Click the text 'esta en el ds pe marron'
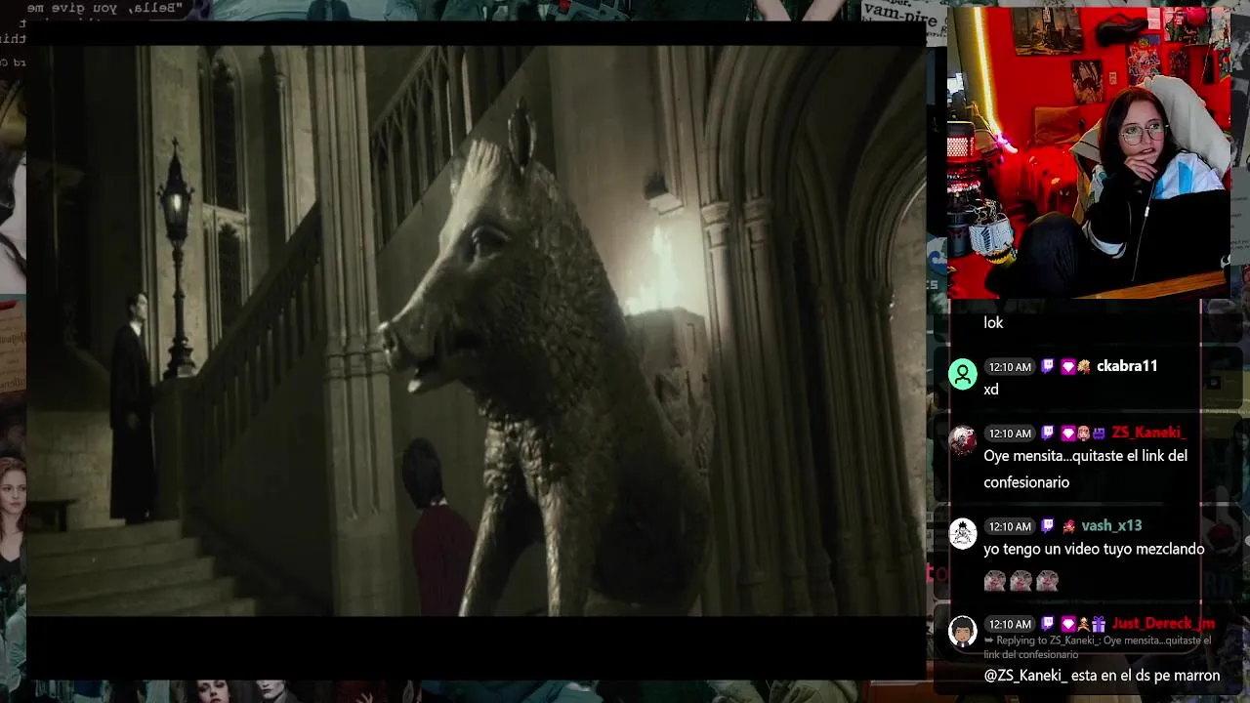The width and height of the screenshot is (1250, 703). pos(1146,675)
